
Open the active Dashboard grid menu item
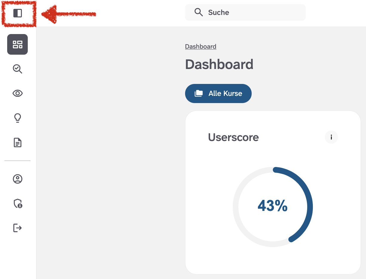coord(17,44)
